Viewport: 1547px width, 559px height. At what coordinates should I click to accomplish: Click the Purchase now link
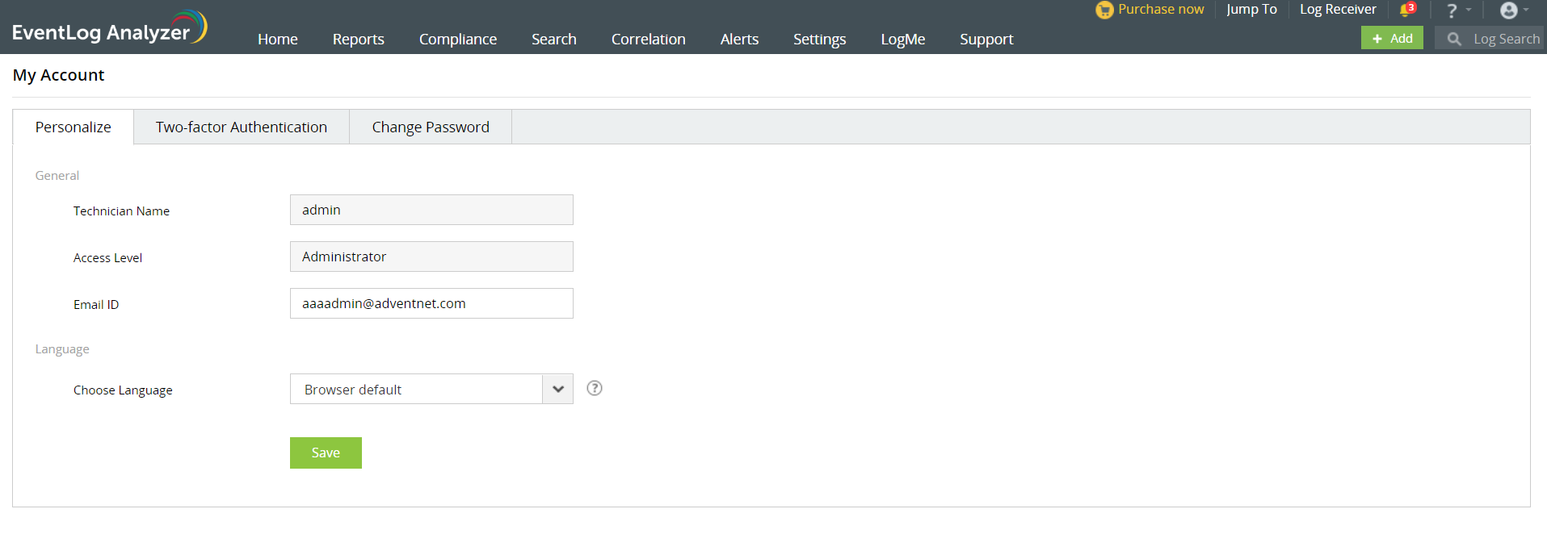point(1161,9)
